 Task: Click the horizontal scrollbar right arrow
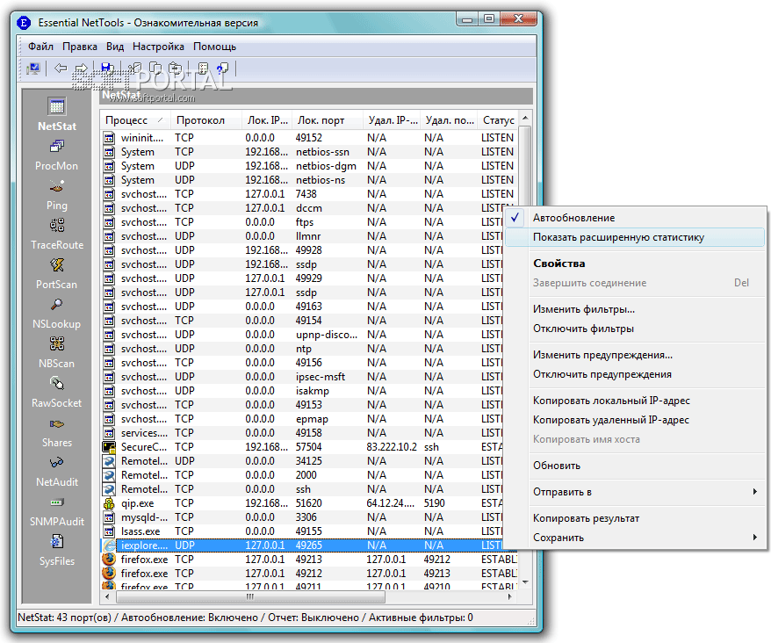[510, 596]
